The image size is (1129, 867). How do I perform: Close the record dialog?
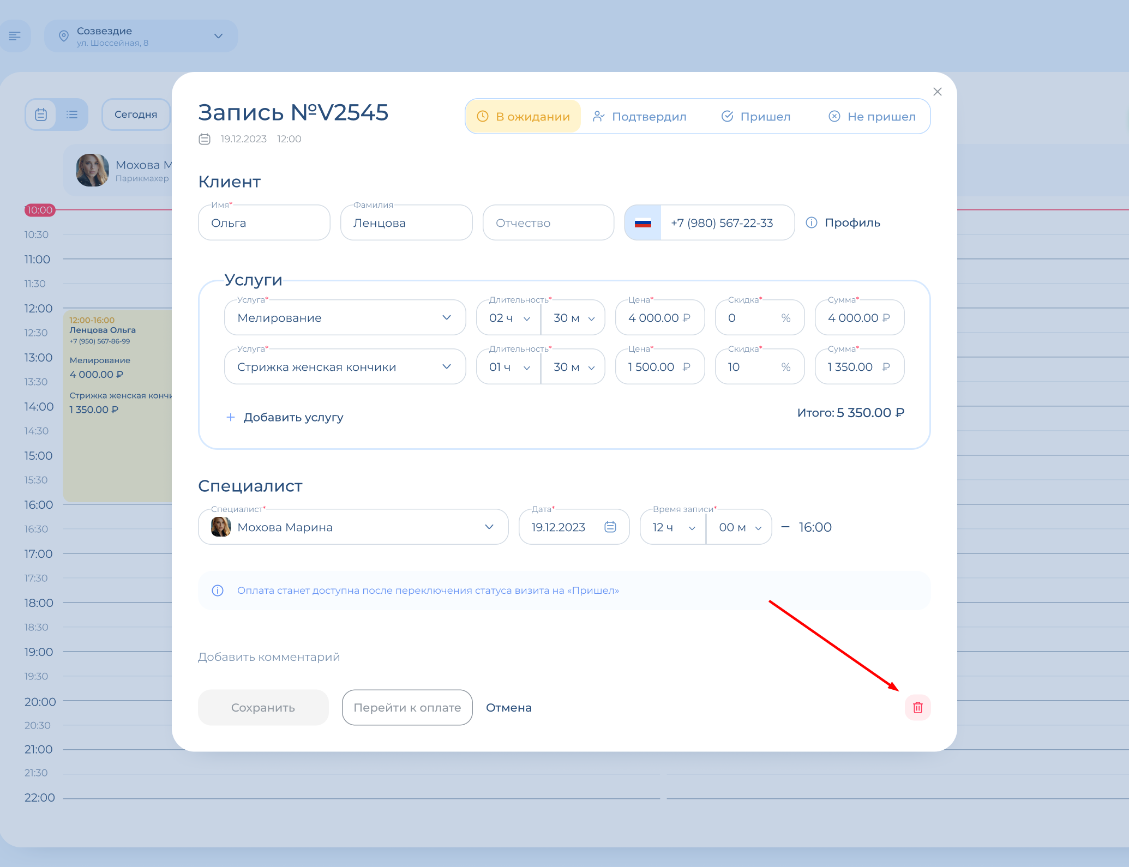pos(938,92)
